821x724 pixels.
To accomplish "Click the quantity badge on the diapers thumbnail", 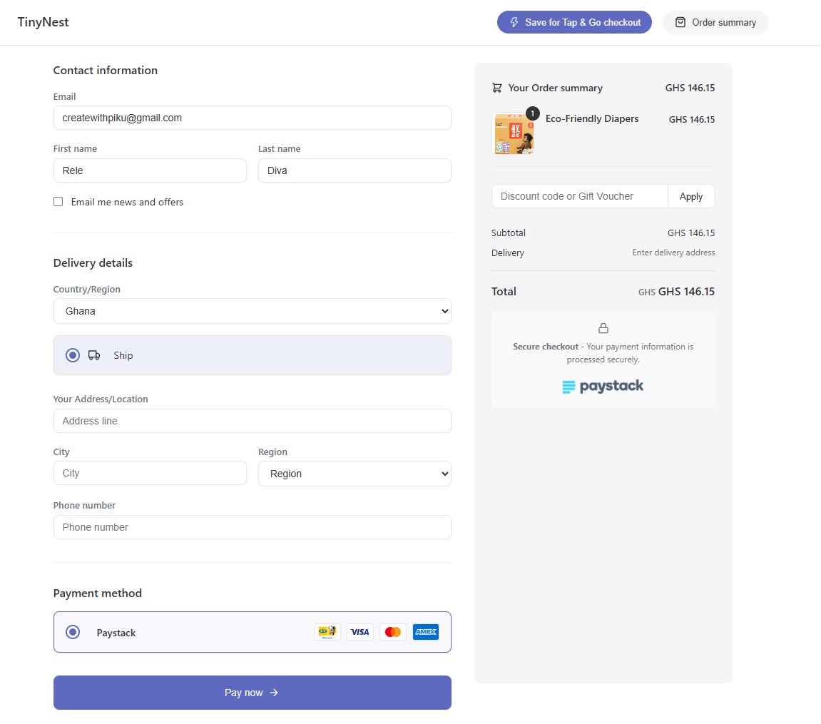I will pyautogui.click(x=533, y=113).
